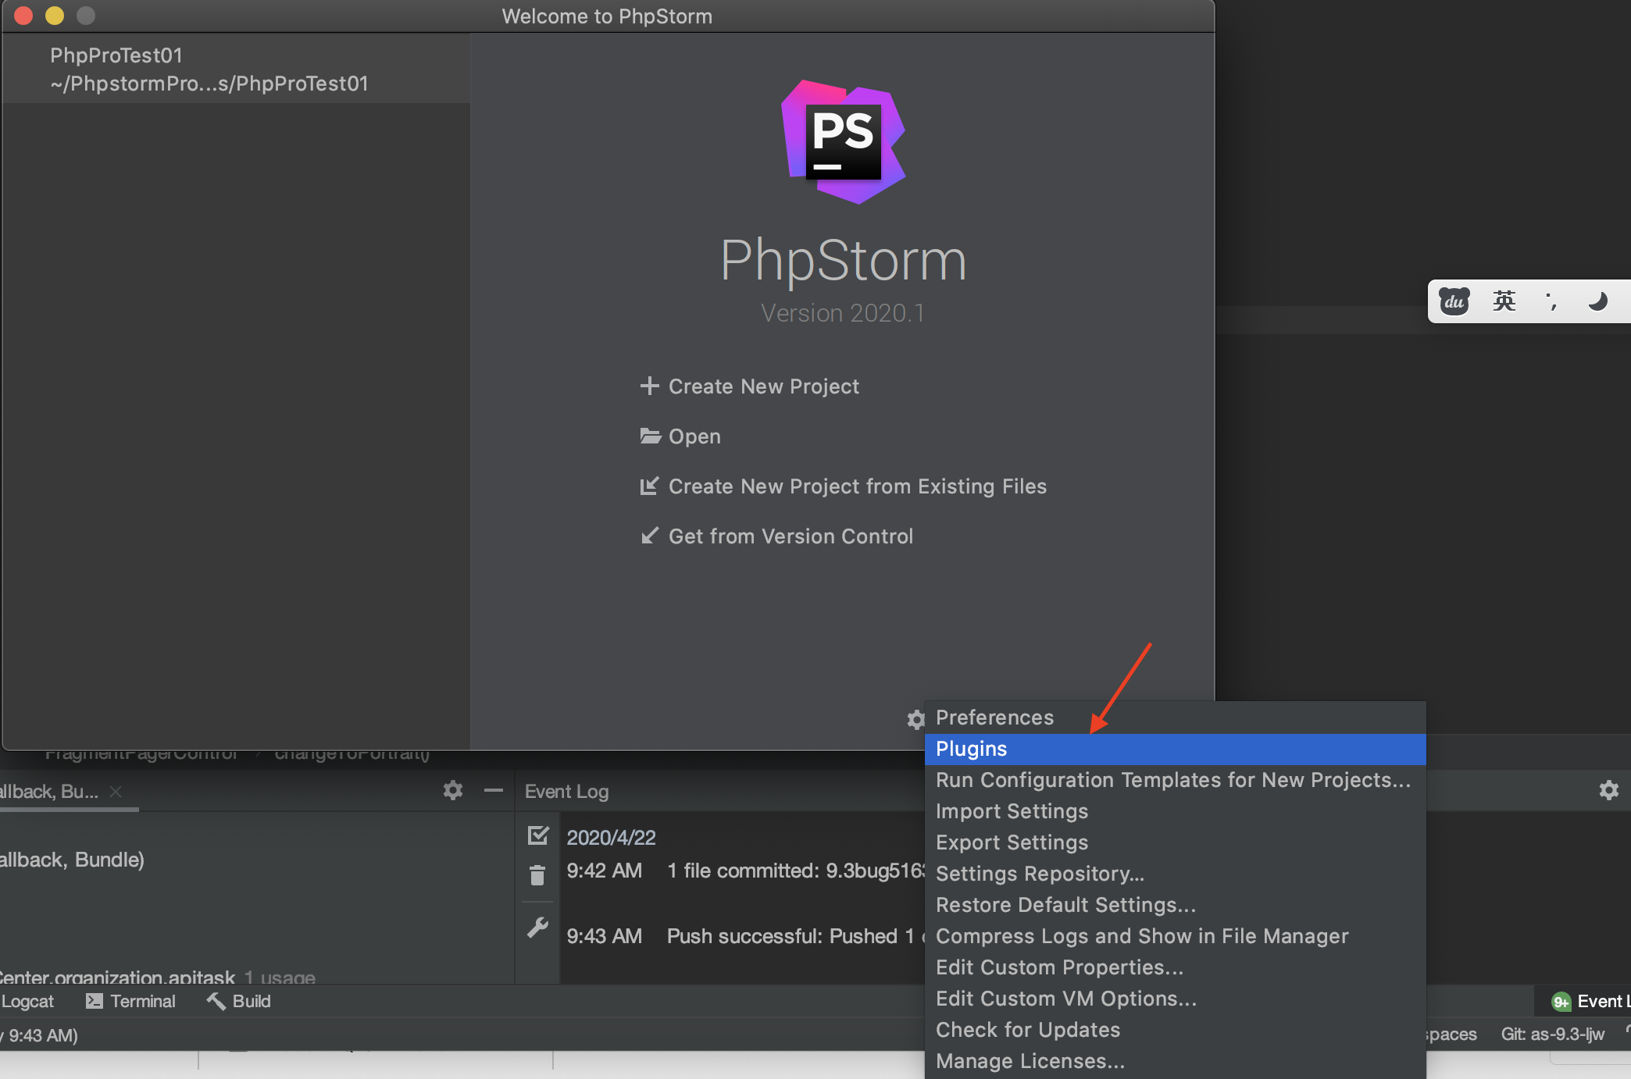
Task: Select Check for Updates menu entry
Action: coord(1027,1030)
